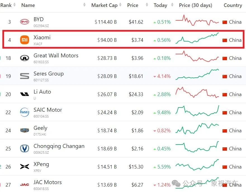Click the SAIC Motor logo

[x=25, y=113]
